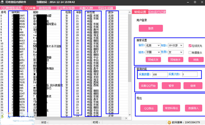Viewport: 205px width, 125px height.
Task: Select the row with location 中国 平谷
Action: tap(65, 57)
